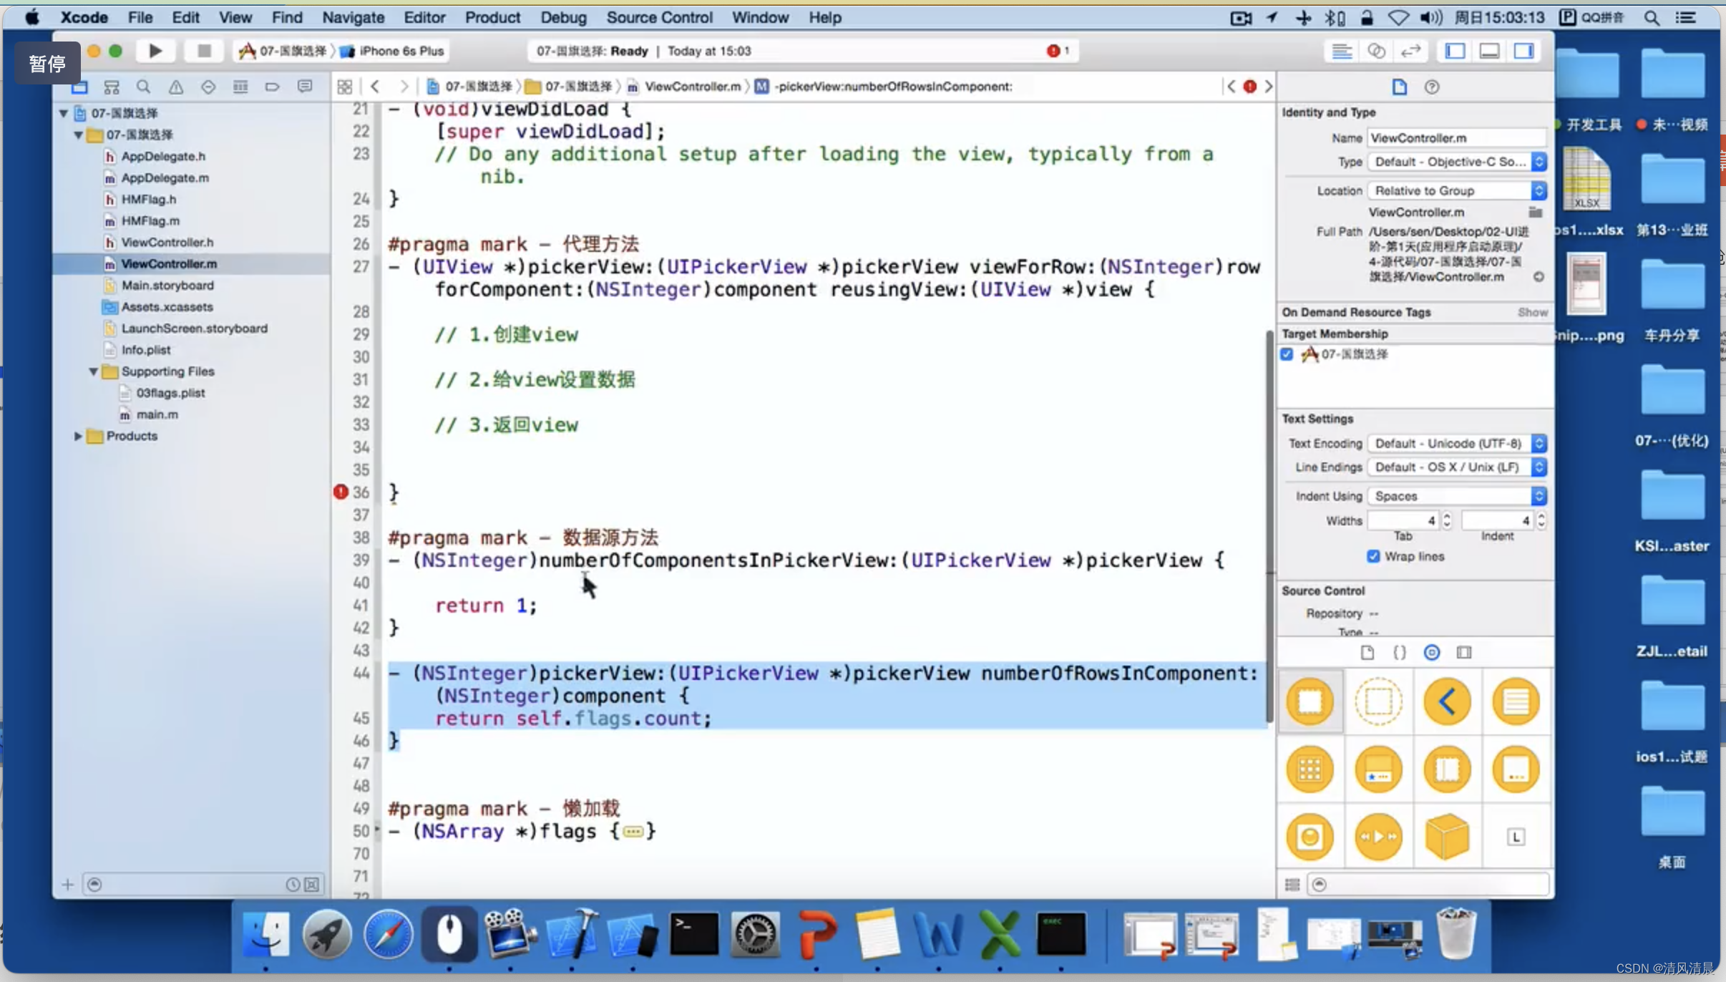The height and width of the screenshot is (982, 1726).
Task: Click the Run (play) button in toolbar
Action: [155, 50]
